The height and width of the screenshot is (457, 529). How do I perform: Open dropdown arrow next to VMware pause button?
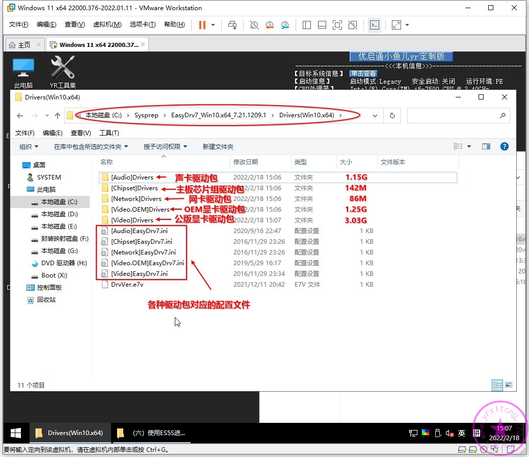tap(213, 25)
